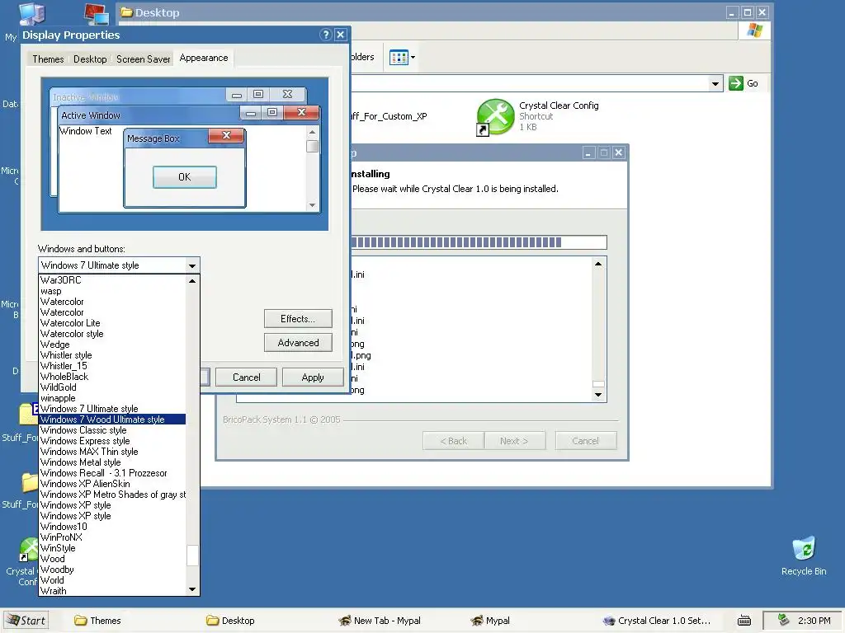Screen dimensions: 845x633
Task: Click Cancel in Crystal Clear installer
Action: pos(585,441)
